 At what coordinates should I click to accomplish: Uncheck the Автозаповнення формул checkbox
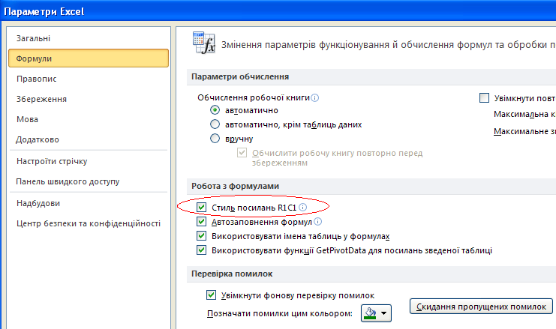[x=201, y=222]
